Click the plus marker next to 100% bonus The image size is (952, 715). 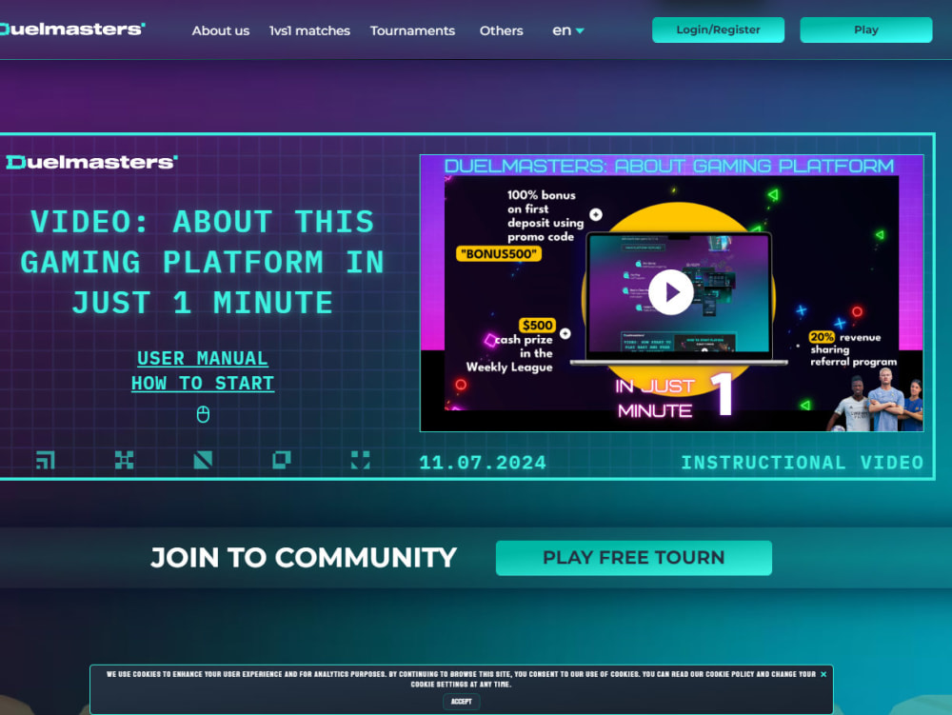(596, 214)
